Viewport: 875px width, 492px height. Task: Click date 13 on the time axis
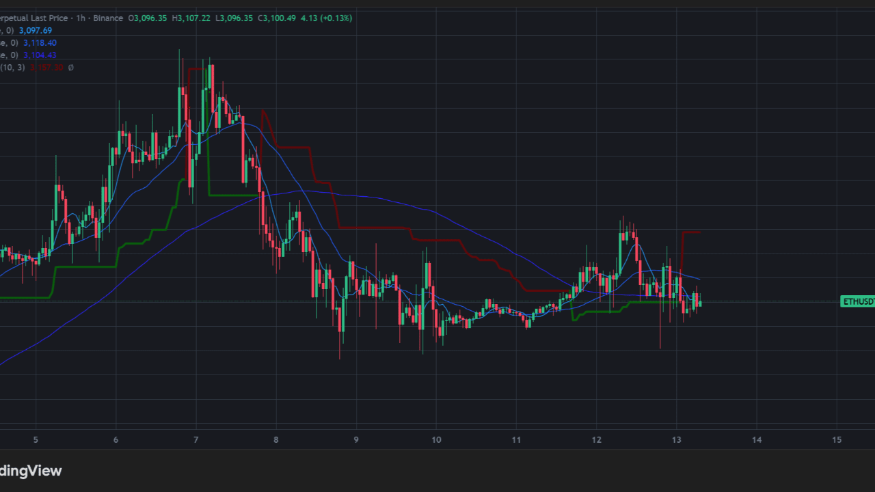click(676, 439)
